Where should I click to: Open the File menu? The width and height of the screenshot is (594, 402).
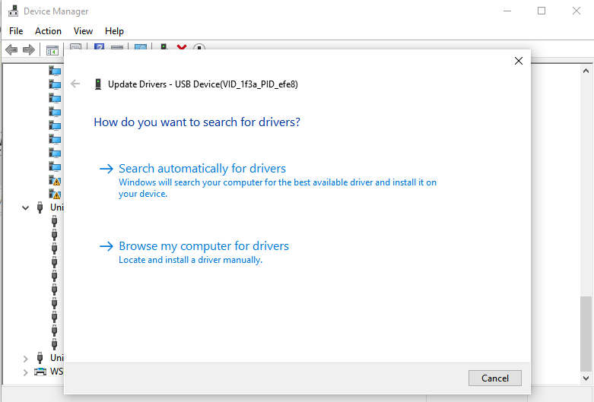(16, 31)
